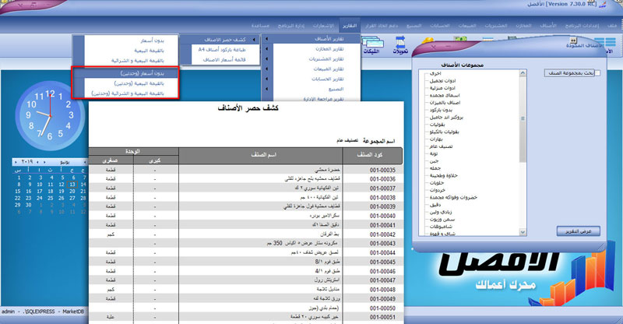The height and width of the screenshot is (324, 623).
Task: Select the ادوات تجميل item group
Action: pyautogui.click(x=442, y=81)
